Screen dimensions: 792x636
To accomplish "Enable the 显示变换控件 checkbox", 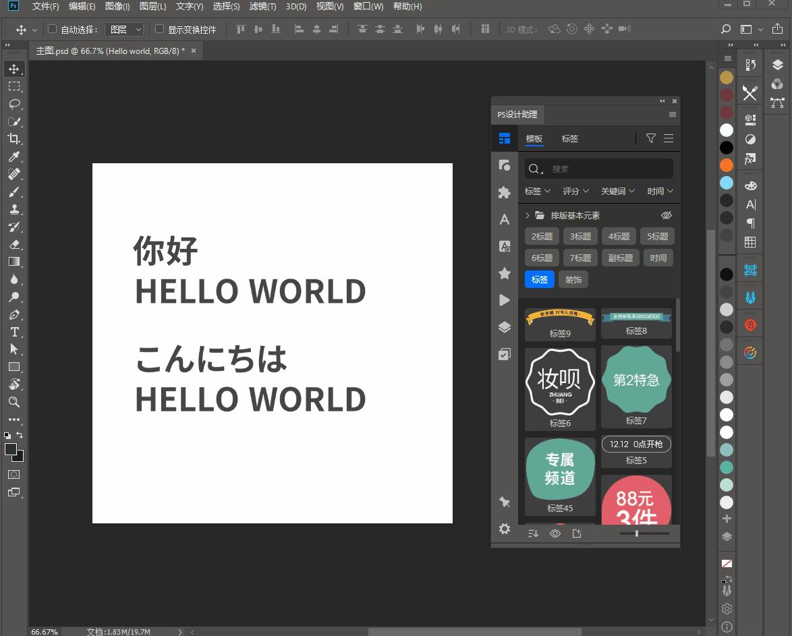I will 160,29.
